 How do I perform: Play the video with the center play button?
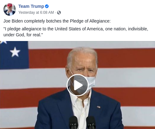(x=78, y=85)
